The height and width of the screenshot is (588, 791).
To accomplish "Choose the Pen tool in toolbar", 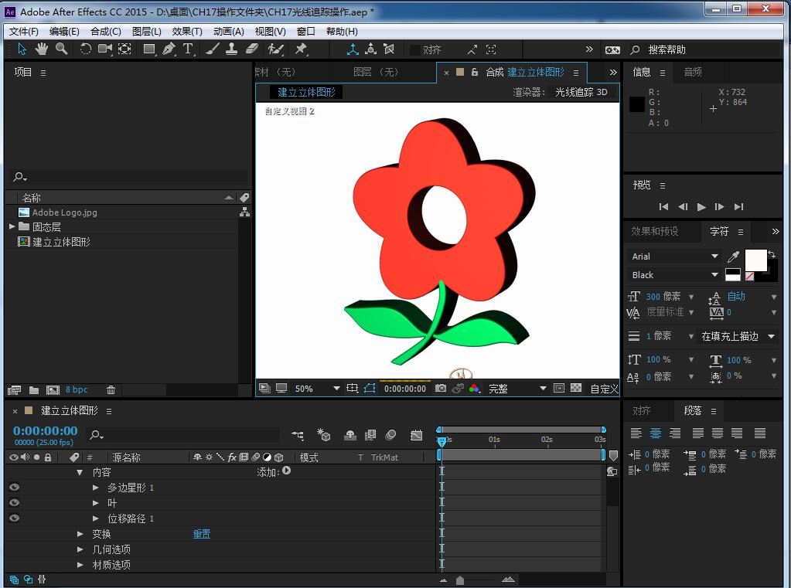I will [169, 49].
